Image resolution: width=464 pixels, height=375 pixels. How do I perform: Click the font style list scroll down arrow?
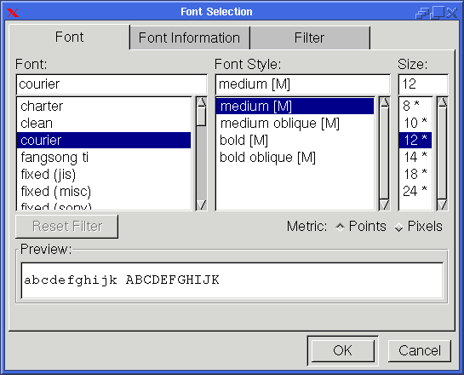(384, 205)
